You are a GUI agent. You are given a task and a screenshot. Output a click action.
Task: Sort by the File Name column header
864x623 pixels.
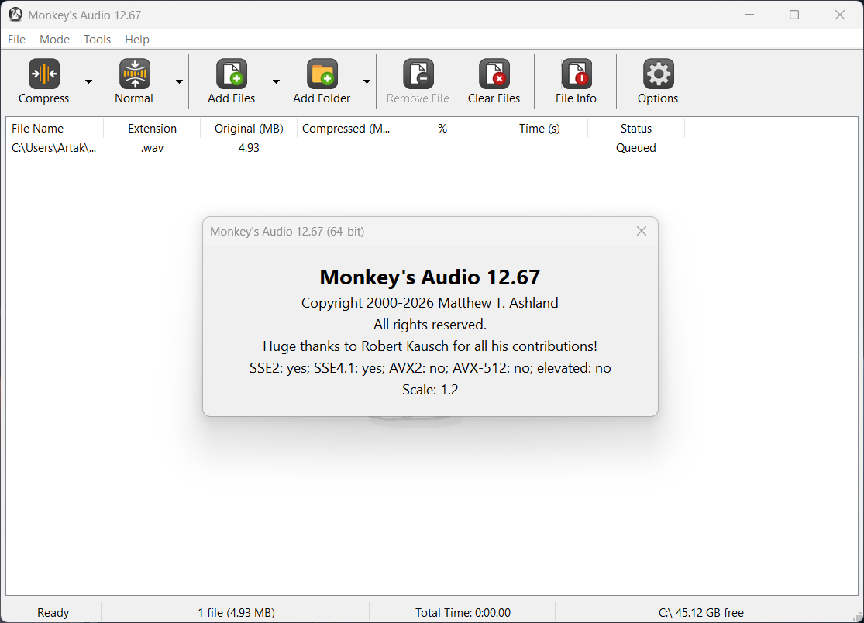pyautogui.click(x=54, y=129)
